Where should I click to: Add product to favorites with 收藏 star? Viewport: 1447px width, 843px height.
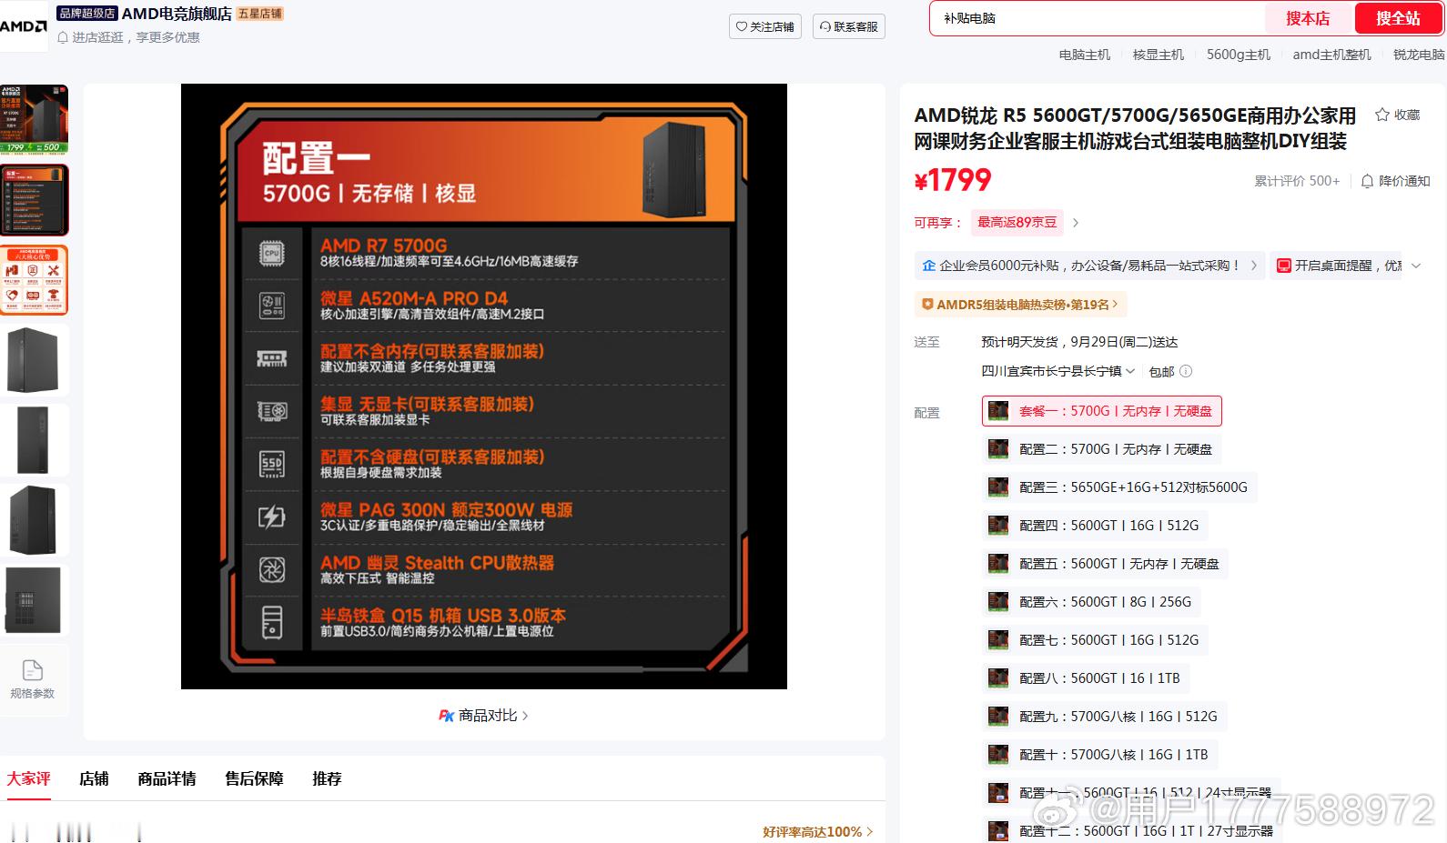(1397, 115)
